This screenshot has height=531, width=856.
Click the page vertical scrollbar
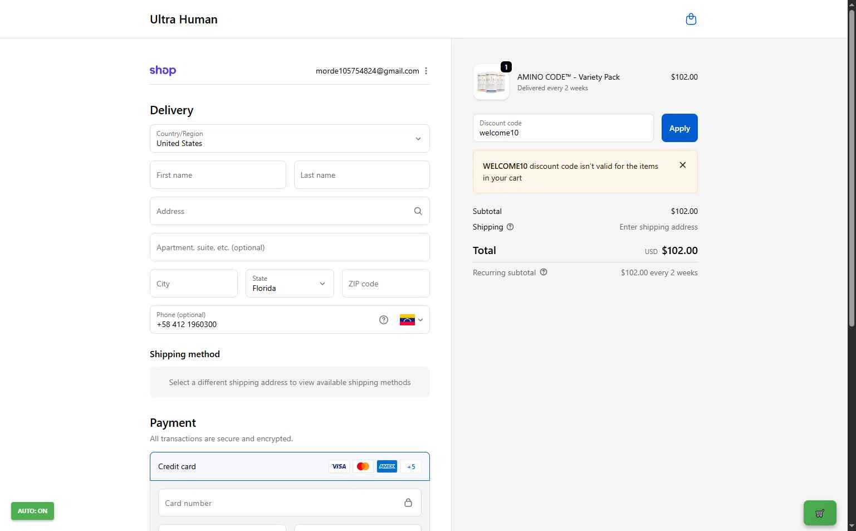tap(852, 167)
